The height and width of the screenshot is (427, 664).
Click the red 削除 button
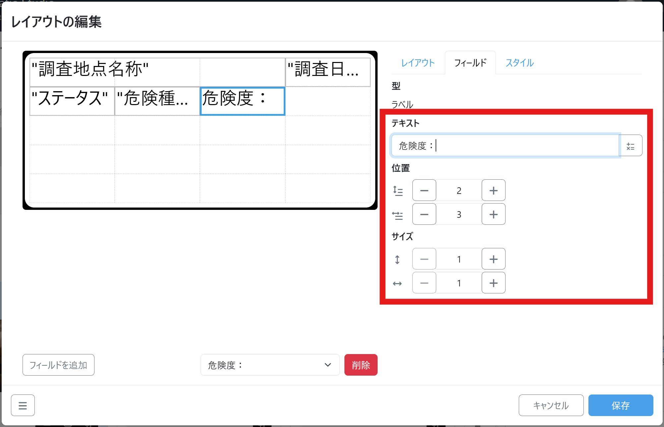(x=361, y=365)
